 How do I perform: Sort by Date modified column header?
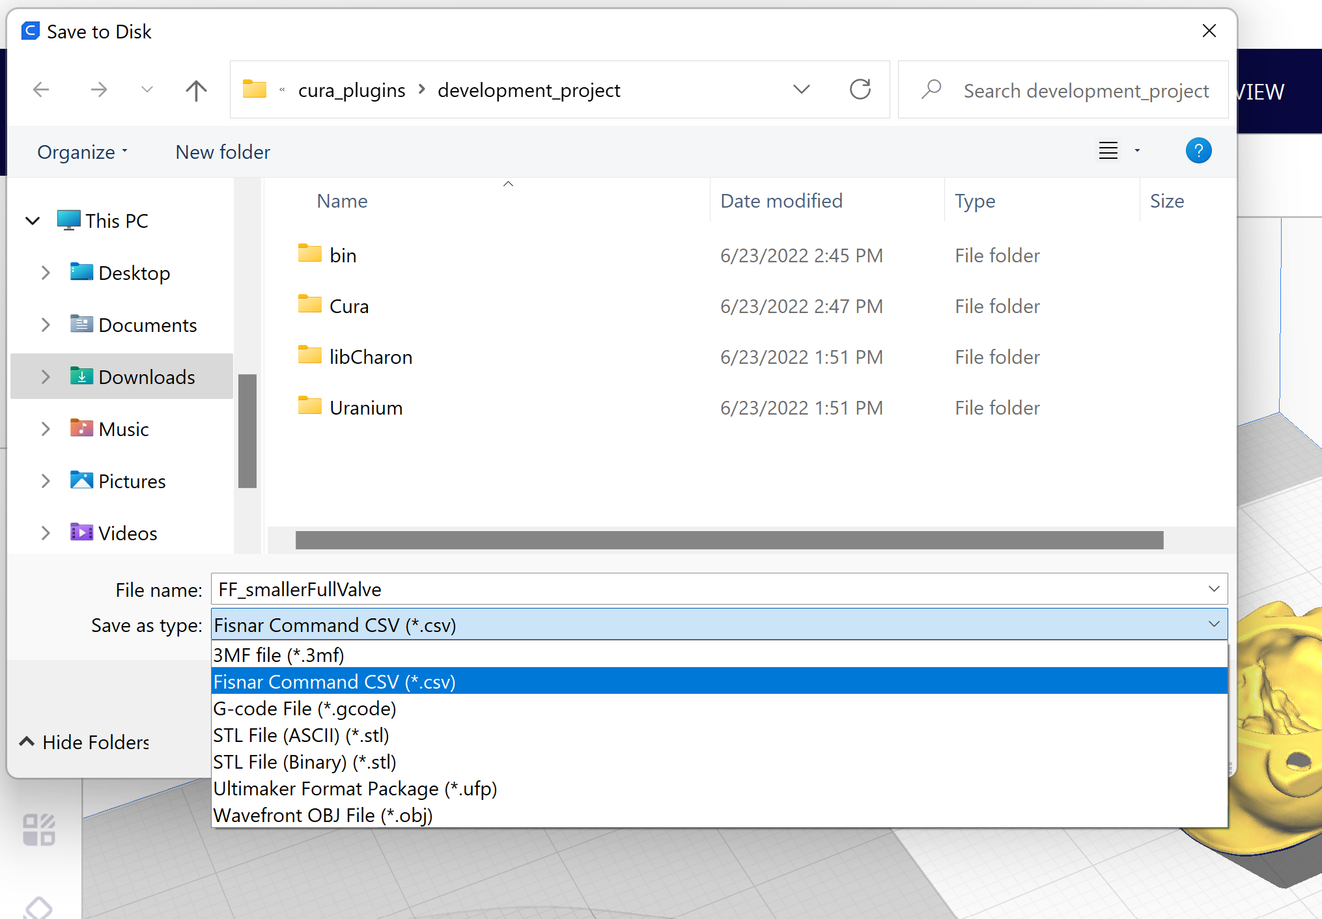coord(781,201)
